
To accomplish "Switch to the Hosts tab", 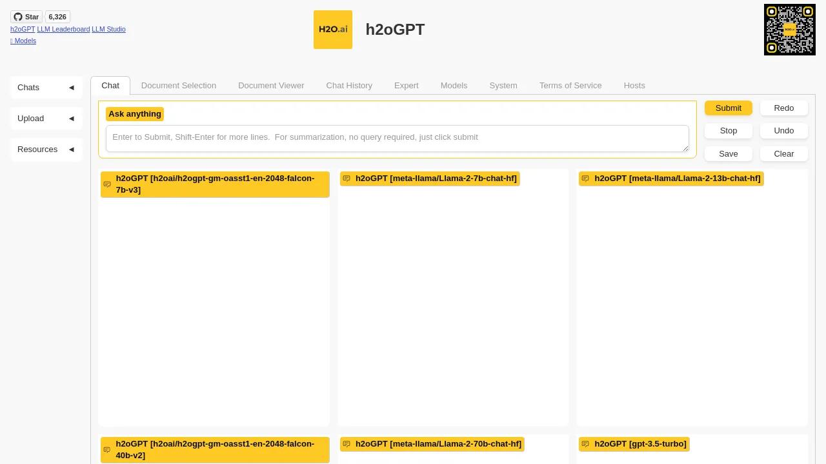I will point(634,86).
